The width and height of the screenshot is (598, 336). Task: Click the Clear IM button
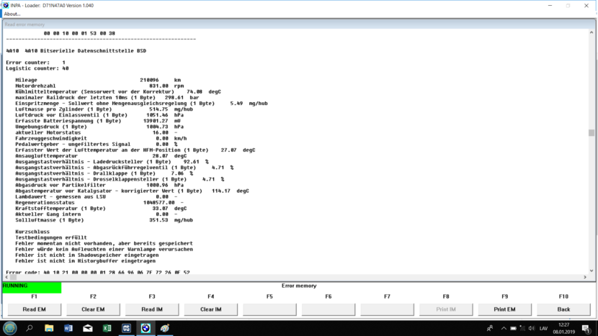point(210,309)
